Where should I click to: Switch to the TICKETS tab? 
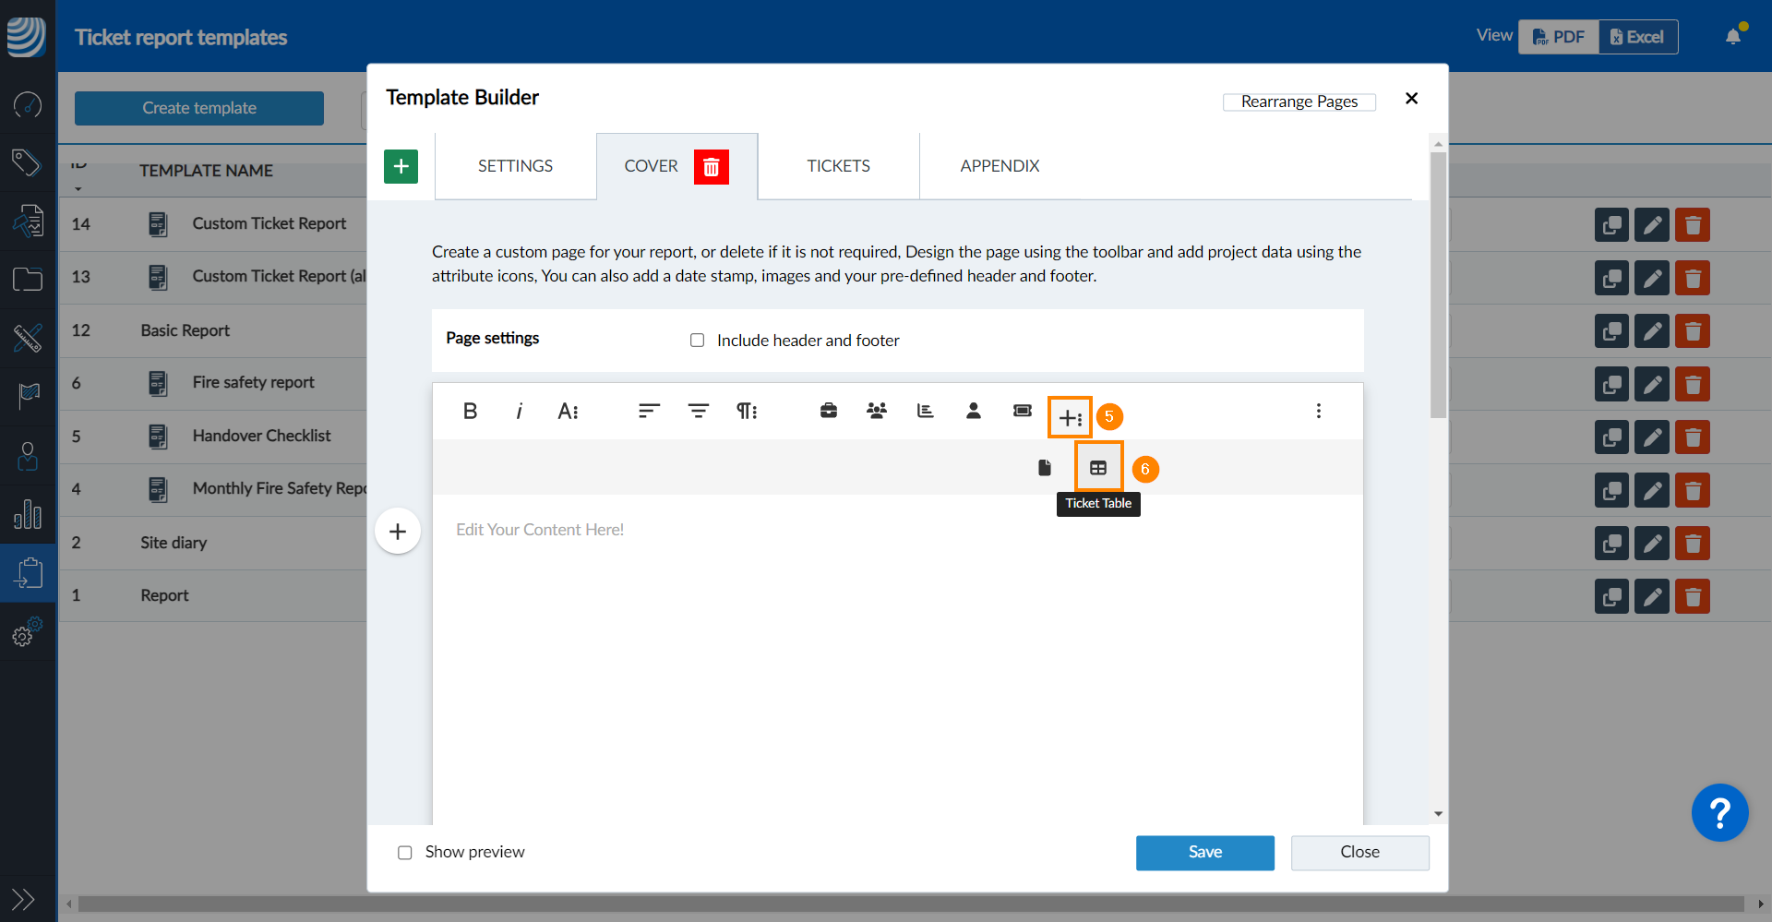click(838, 166)
